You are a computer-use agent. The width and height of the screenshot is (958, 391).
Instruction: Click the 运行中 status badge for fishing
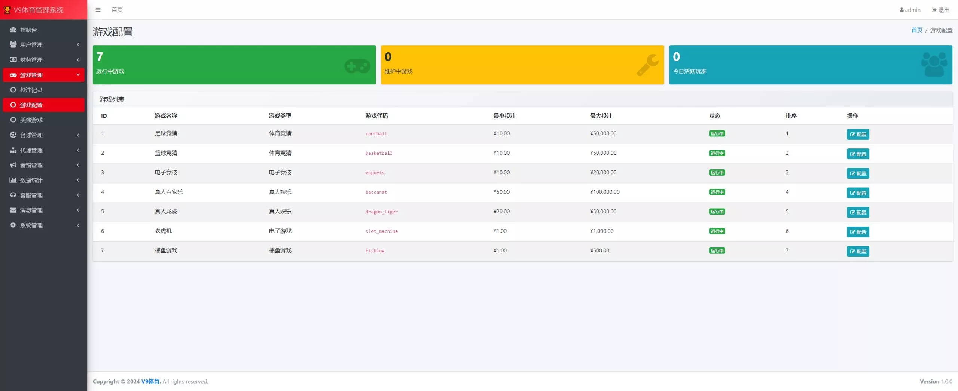[x=717, y=250]
